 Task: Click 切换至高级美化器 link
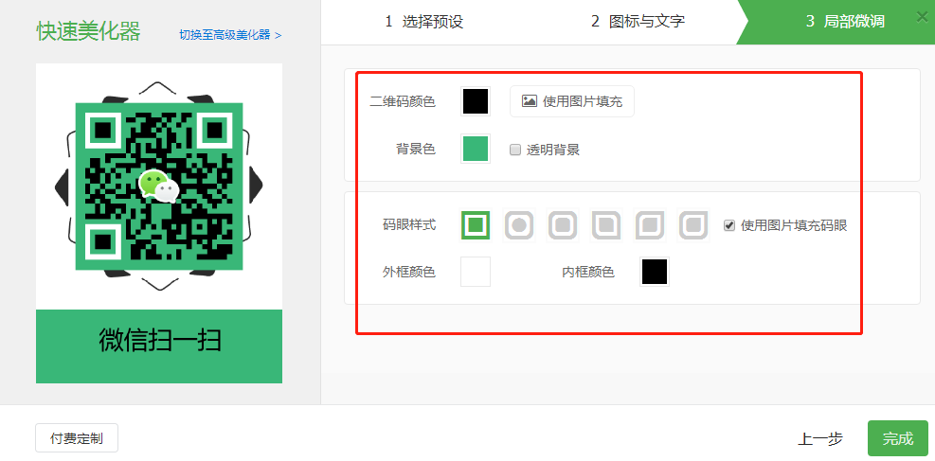(x=230, y=35)
